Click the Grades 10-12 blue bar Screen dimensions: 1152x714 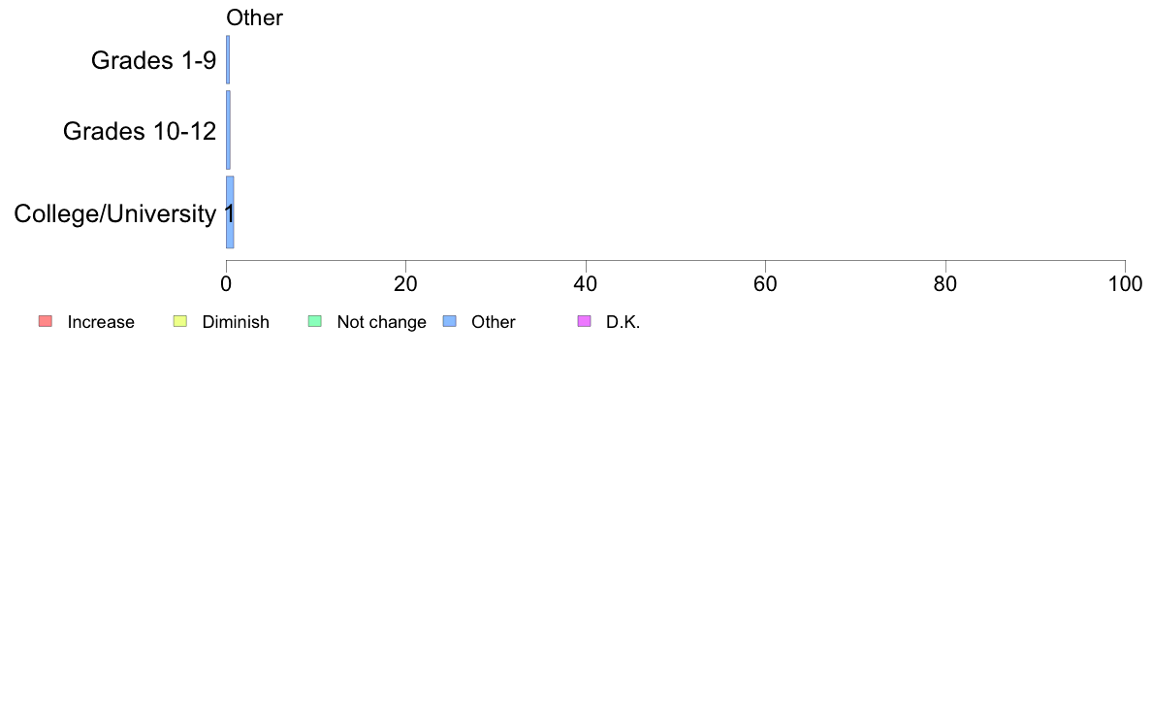click(x=228, y=130)
